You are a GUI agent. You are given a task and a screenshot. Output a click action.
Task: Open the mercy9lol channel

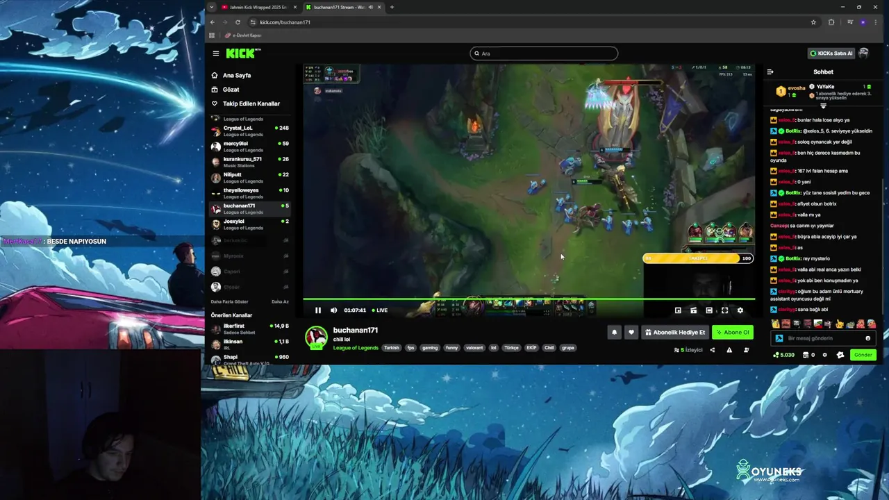250,147
